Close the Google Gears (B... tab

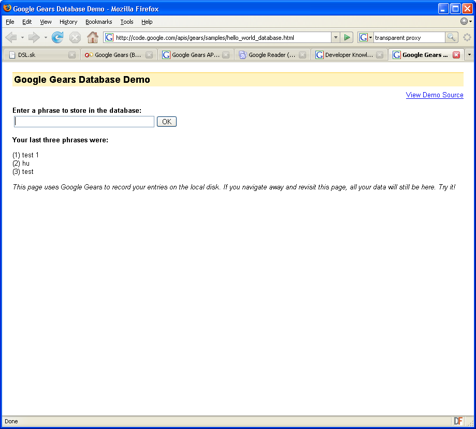(149, 55)
